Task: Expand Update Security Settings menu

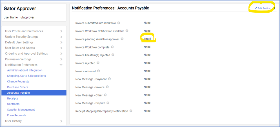Action: coord(61,37)
